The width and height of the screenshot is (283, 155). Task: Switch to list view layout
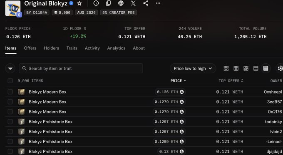point(256,68)
